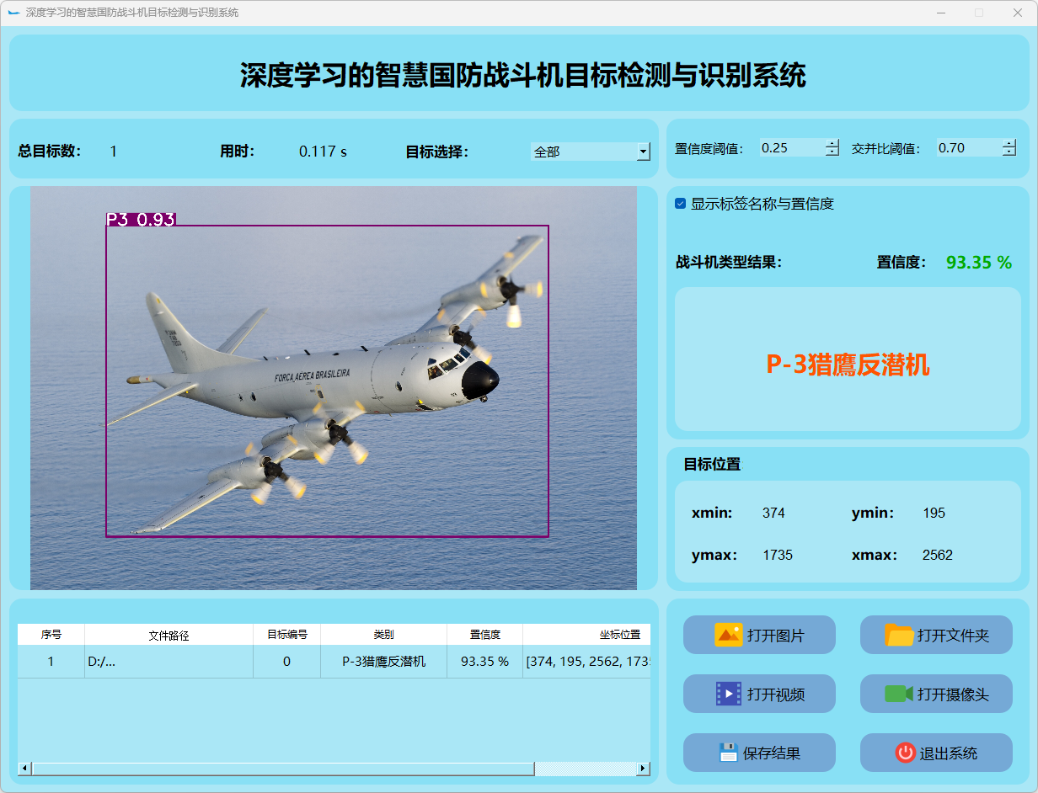Click the 置信度 column header in table
This screenshot has height=793, width=1038.
484,635
